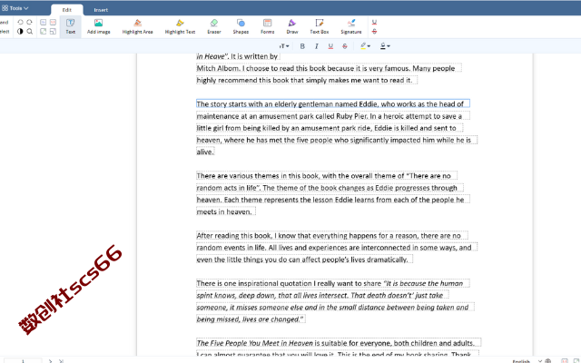
Task: Select the Draw tool
Action: coord(292,26)
